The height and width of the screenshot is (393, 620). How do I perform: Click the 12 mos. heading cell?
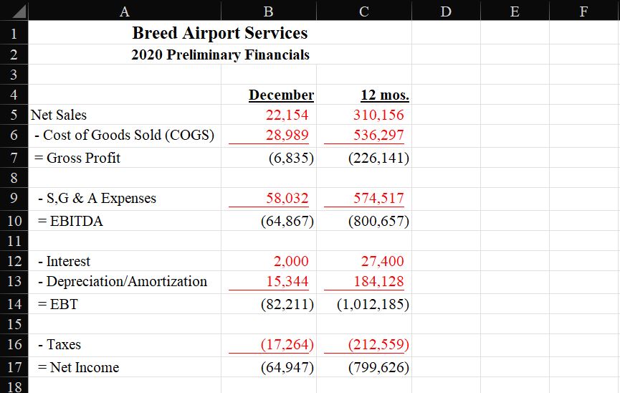pyautogui.click(x=385, y=95)
